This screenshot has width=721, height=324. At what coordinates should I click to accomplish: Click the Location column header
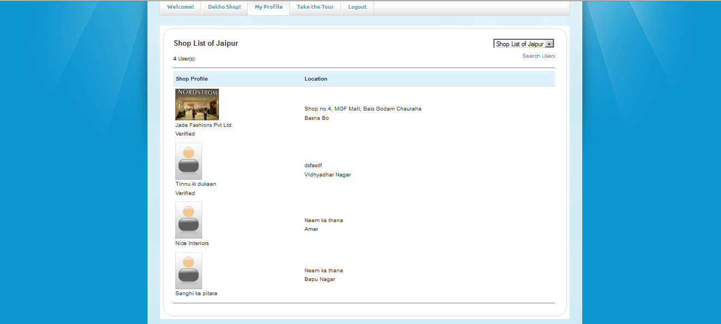click(316, 79)
